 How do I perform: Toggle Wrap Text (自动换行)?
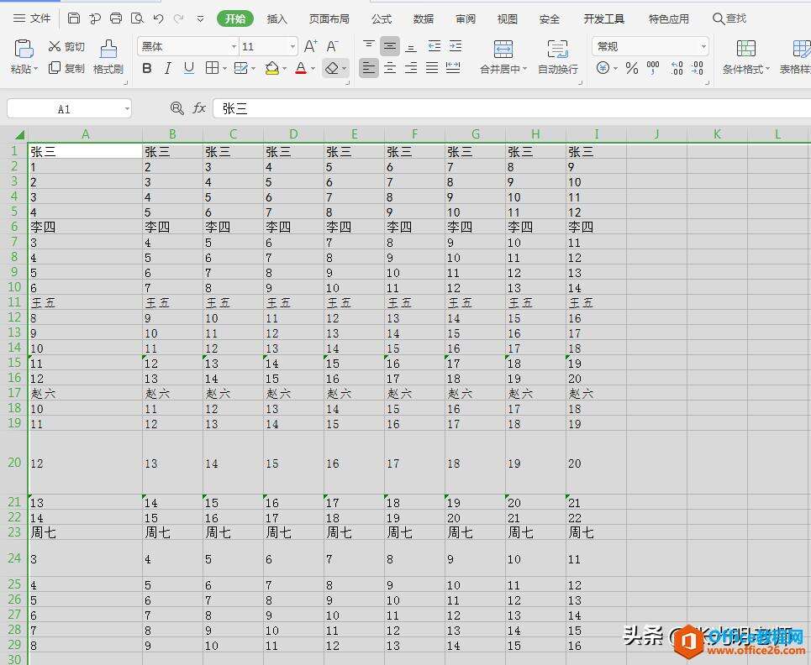pos(557,57)
